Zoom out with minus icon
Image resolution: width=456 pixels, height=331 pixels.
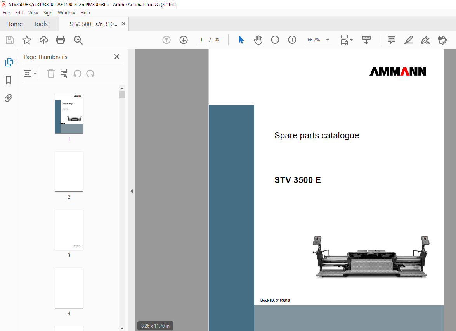pyautogui.click(x=275, y=40)
